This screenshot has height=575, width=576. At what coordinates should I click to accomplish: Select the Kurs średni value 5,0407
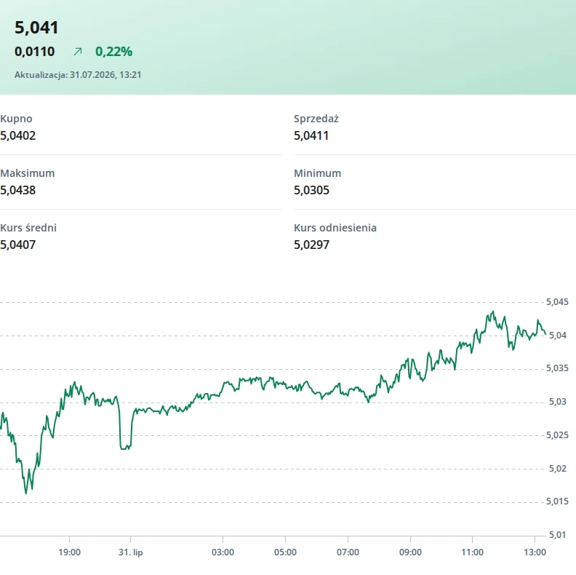click(18, 245)
